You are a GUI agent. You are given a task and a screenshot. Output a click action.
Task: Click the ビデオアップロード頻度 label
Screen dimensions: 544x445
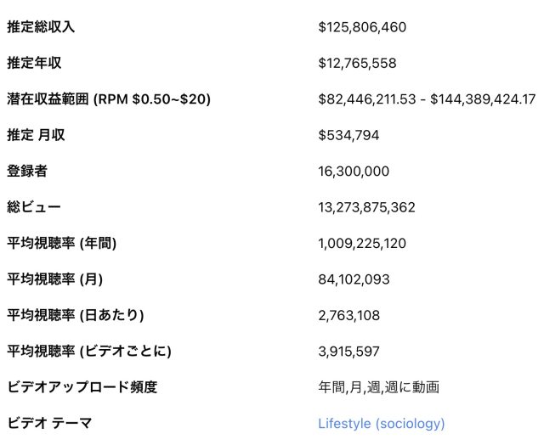coord(82,387)
